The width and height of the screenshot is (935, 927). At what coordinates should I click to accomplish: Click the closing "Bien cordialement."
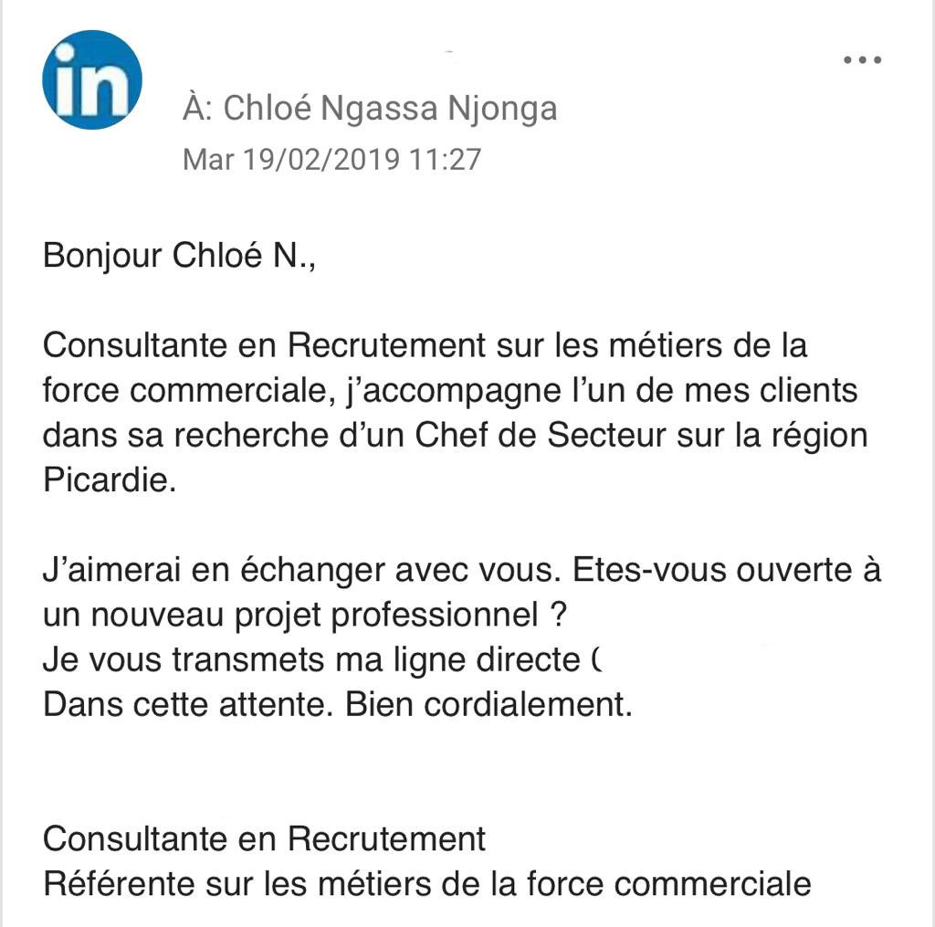pyautogui.click(x=489, y=705)
